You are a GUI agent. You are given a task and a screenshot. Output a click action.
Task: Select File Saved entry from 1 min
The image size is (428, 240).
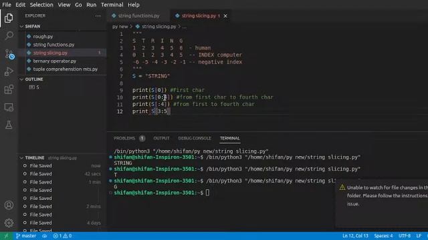pos(62,182)
